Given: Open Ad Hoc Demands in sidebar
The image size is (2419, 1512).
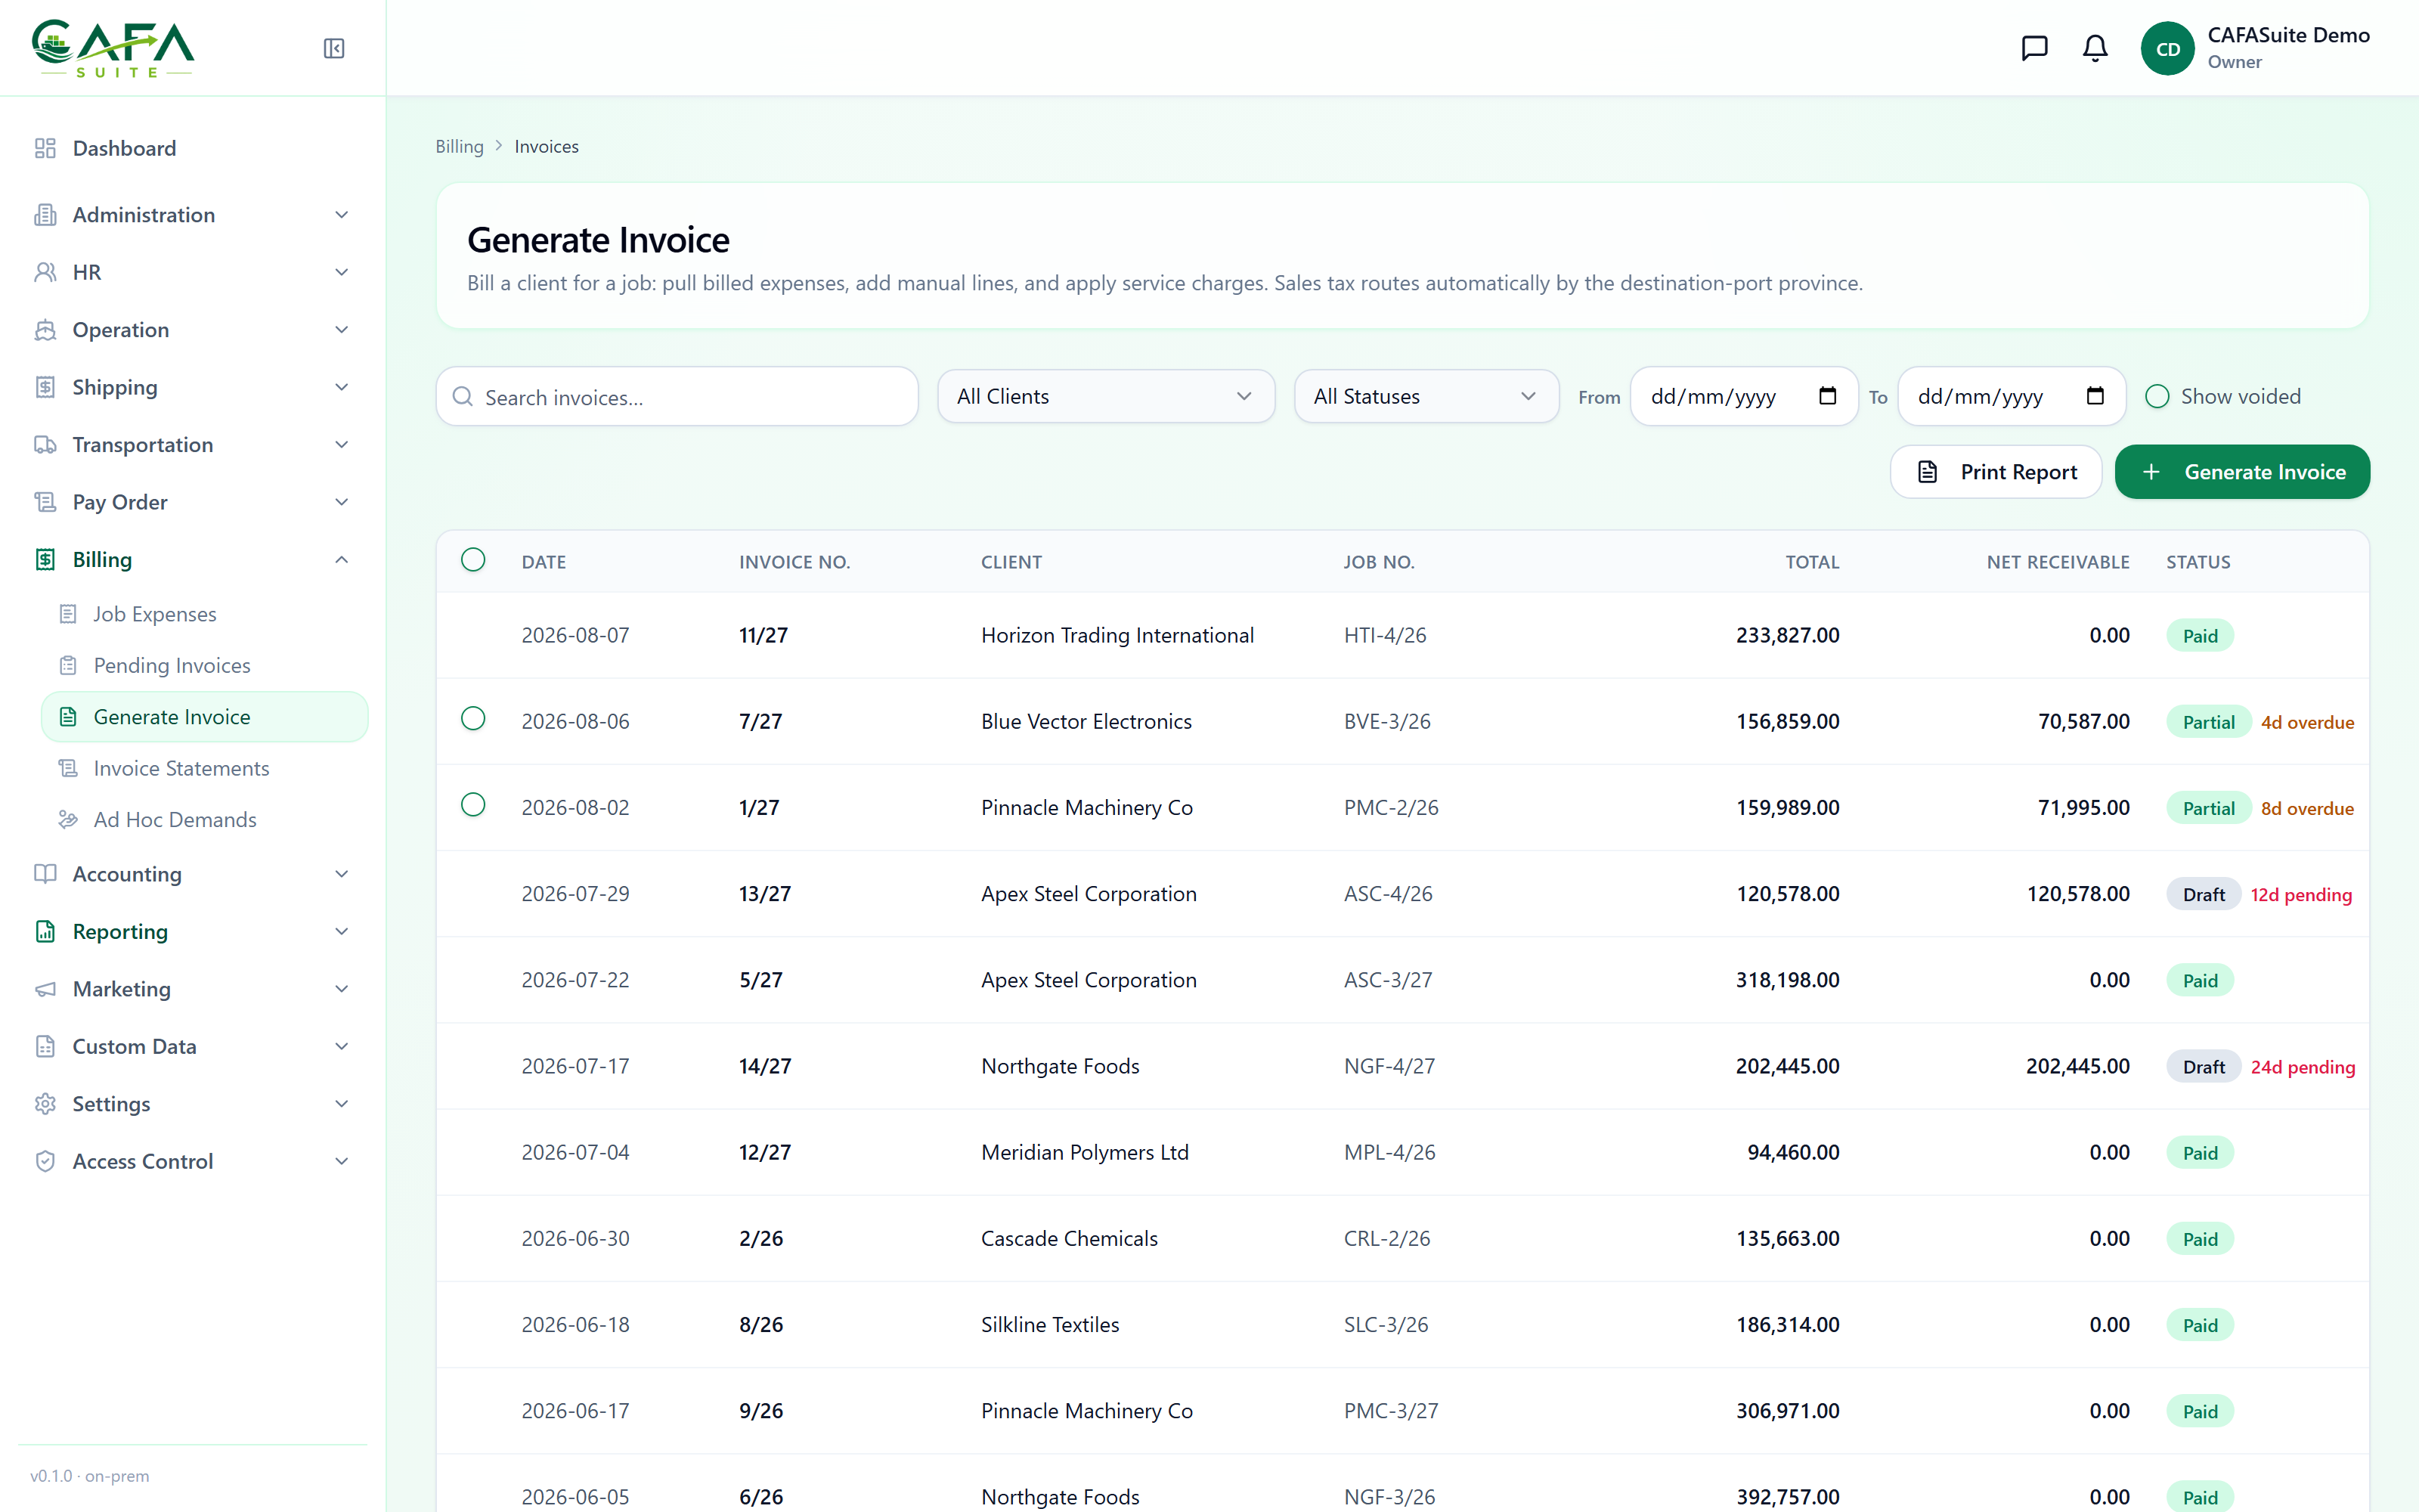Looking at the screenshot, I should (x=205, y=819).
